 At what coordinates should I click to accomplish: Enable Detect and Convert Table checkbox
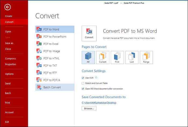83,83
